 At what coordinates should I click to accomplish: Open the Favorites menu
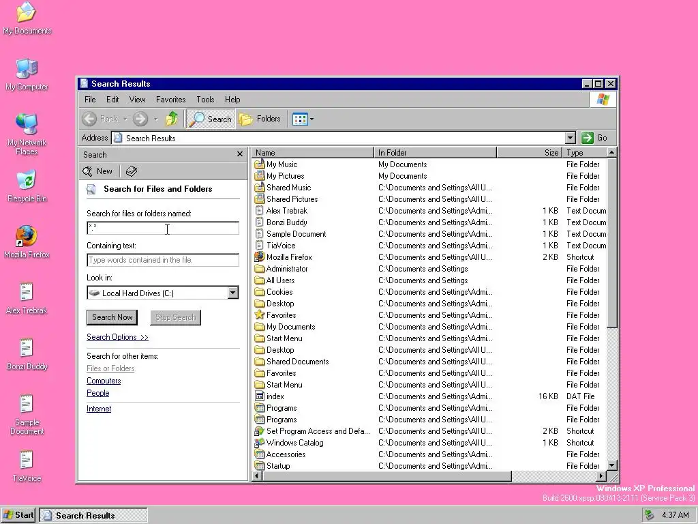[x=170, y=100]
